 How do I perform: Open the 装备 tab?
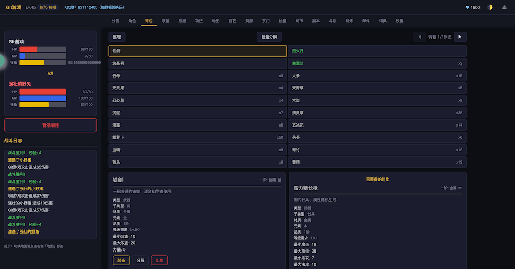coord(165,21)
